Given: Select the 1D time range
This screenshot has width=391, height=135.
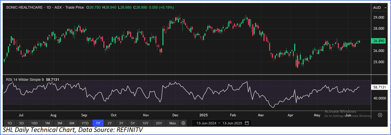Looking at the screenshot, I should 10,123.
